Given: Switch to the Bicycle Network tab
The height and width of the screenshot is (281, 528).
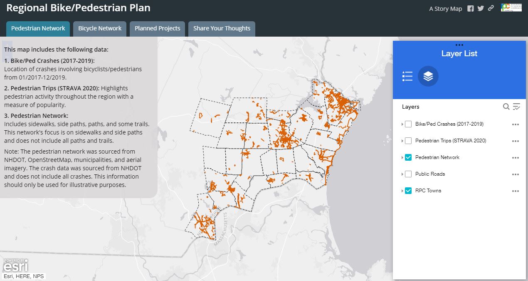Looking at the screenshot, I should click(x=100, y=28).
